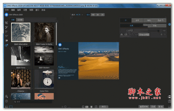Screen dimensions: 174x111
Task: Select the eraser retouch tool
Action: click(x=6, y=40)
